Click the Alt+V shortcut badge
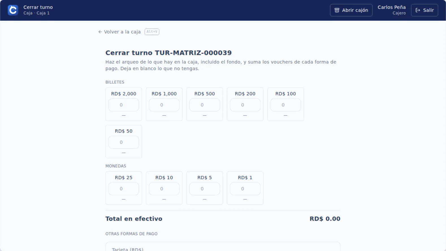This screenshot has width=446, height=251. pyautogui.click(x=152, y=32)
